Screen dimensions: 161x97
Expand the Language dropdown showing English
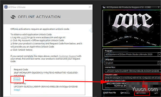(x=159, y=63)
